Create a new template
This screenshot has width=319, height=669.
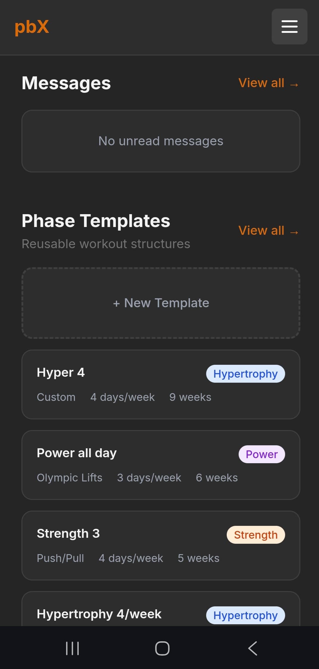pos(161,303)
